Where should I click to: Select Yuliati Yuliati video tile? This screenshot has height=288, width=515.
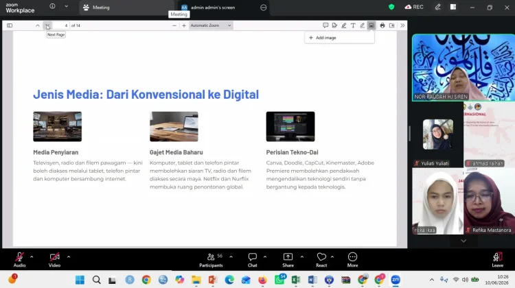pyautogui.click(x=437, y=134)
